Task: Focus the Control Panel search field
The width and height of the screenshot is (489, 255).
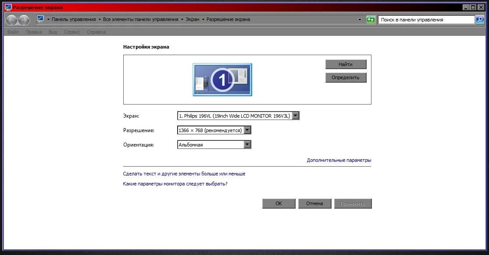Action: [425, 20]
